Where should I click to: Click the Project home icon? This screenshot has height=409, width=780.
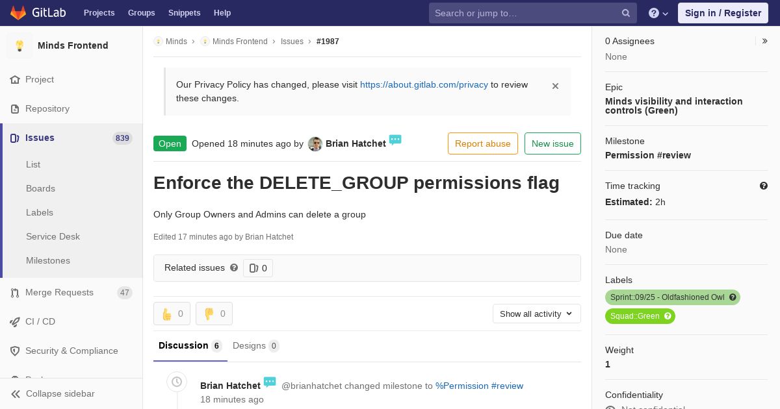tap(15, 80)
